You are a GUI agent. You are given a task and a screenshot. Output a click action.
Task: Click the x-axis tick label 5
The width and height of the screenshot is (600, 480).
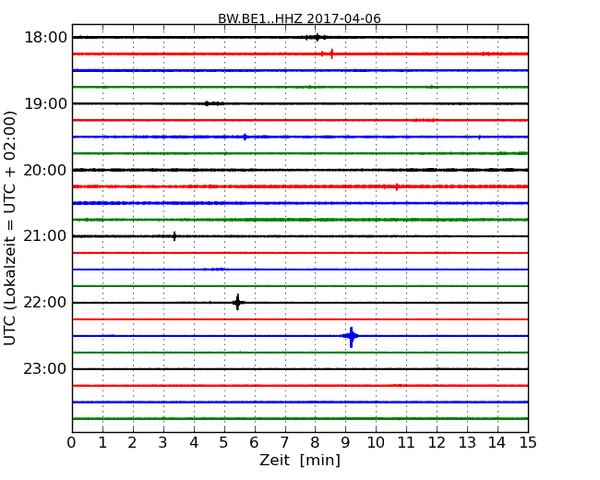[224, 443]
